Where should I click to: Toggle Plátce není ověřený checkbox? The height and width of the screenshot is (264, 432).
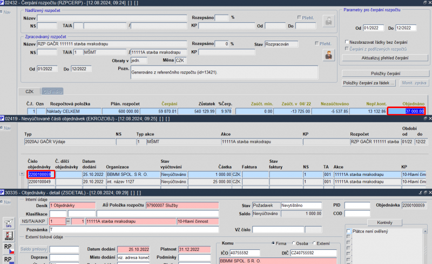(x=349, y=231)
